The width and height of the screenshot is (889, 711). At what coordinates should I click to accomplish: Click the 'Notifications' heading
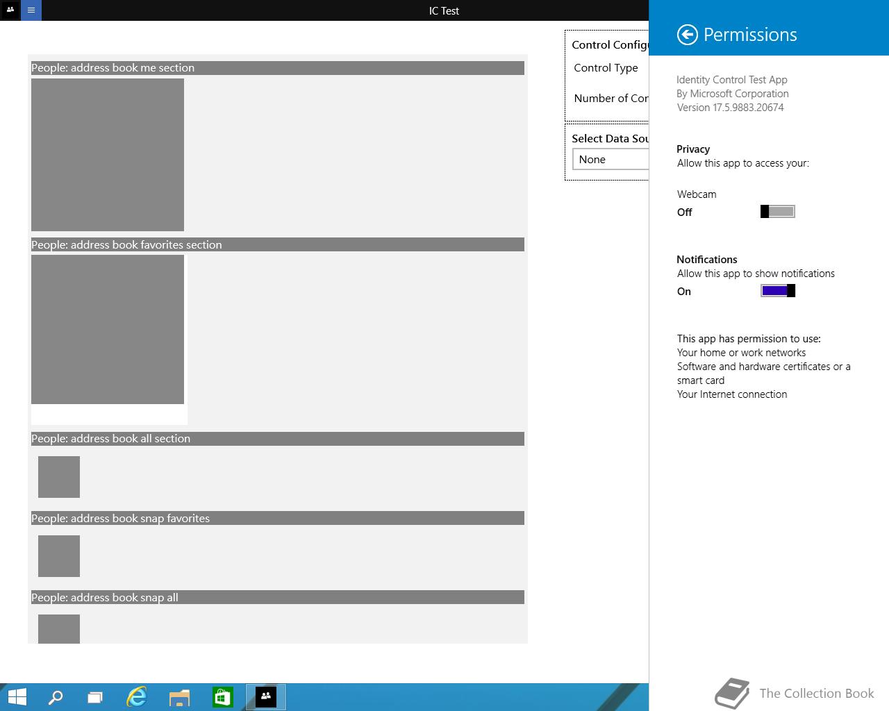point(707,260)
